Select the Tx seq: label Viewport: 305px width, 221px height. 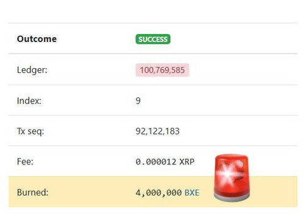click(30, 132)
